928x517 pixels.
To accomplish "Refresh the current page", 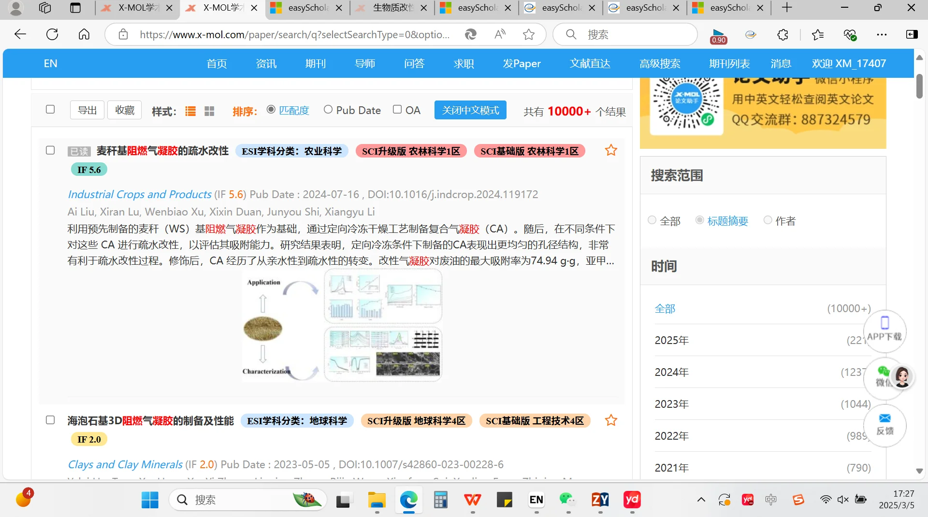I will (52, 34).
